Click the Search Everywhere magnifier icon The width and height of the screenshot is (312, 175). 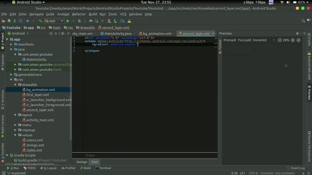tap(303, 21)
